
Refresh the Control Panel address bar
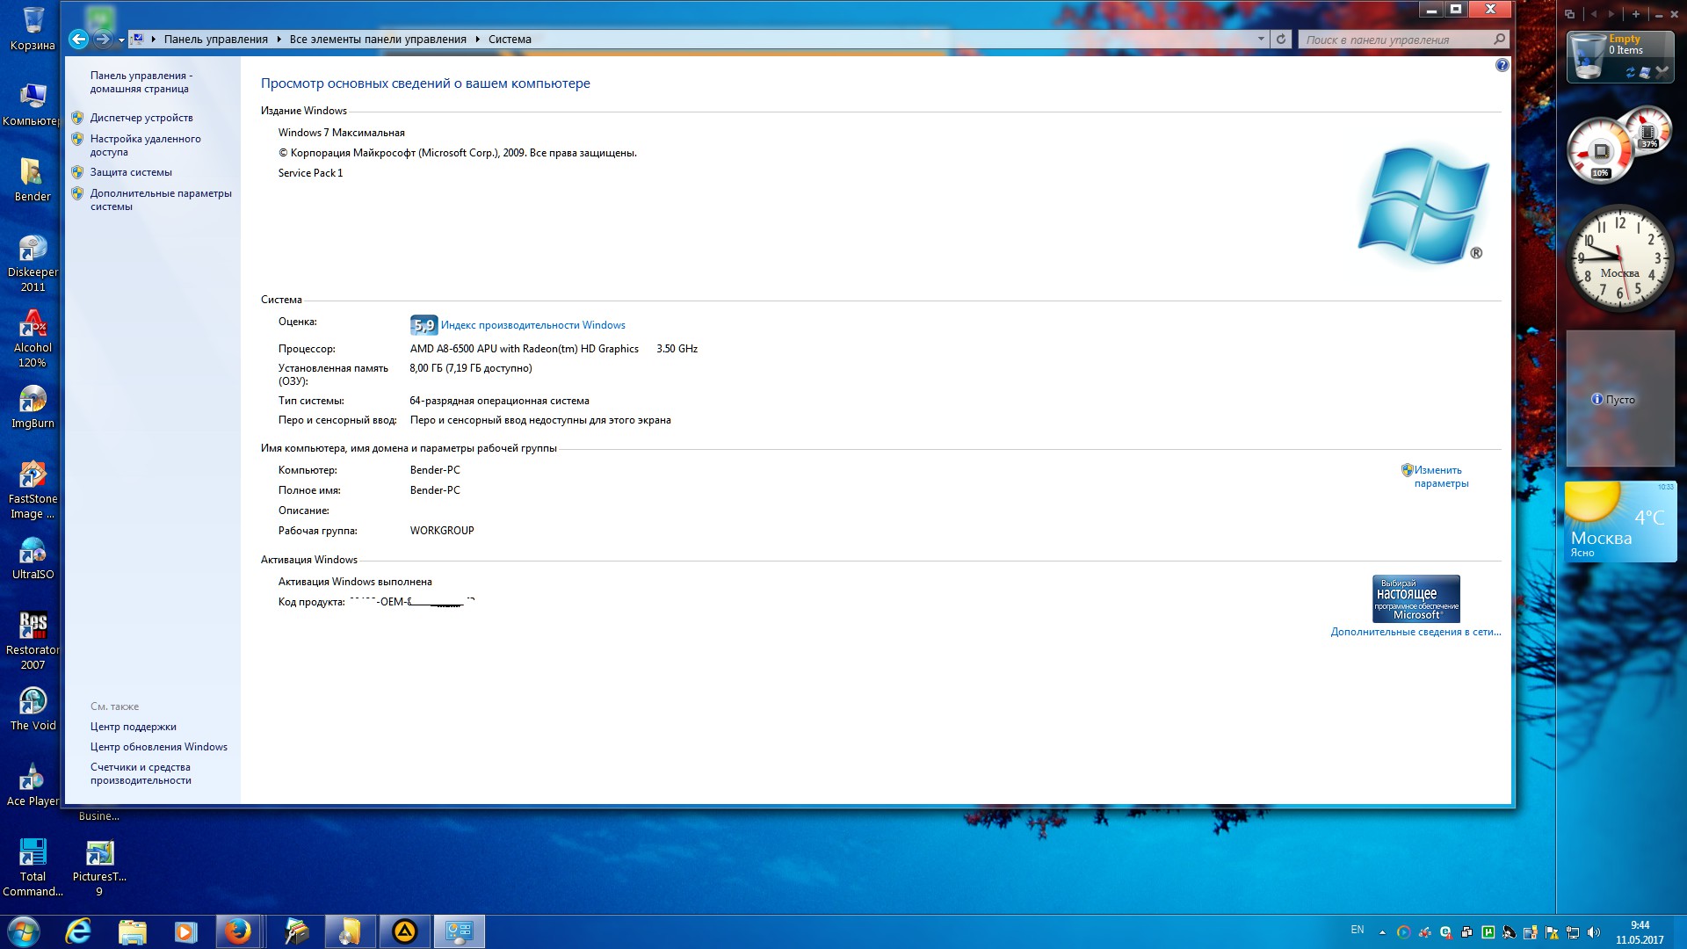[x=1281, y=40]
